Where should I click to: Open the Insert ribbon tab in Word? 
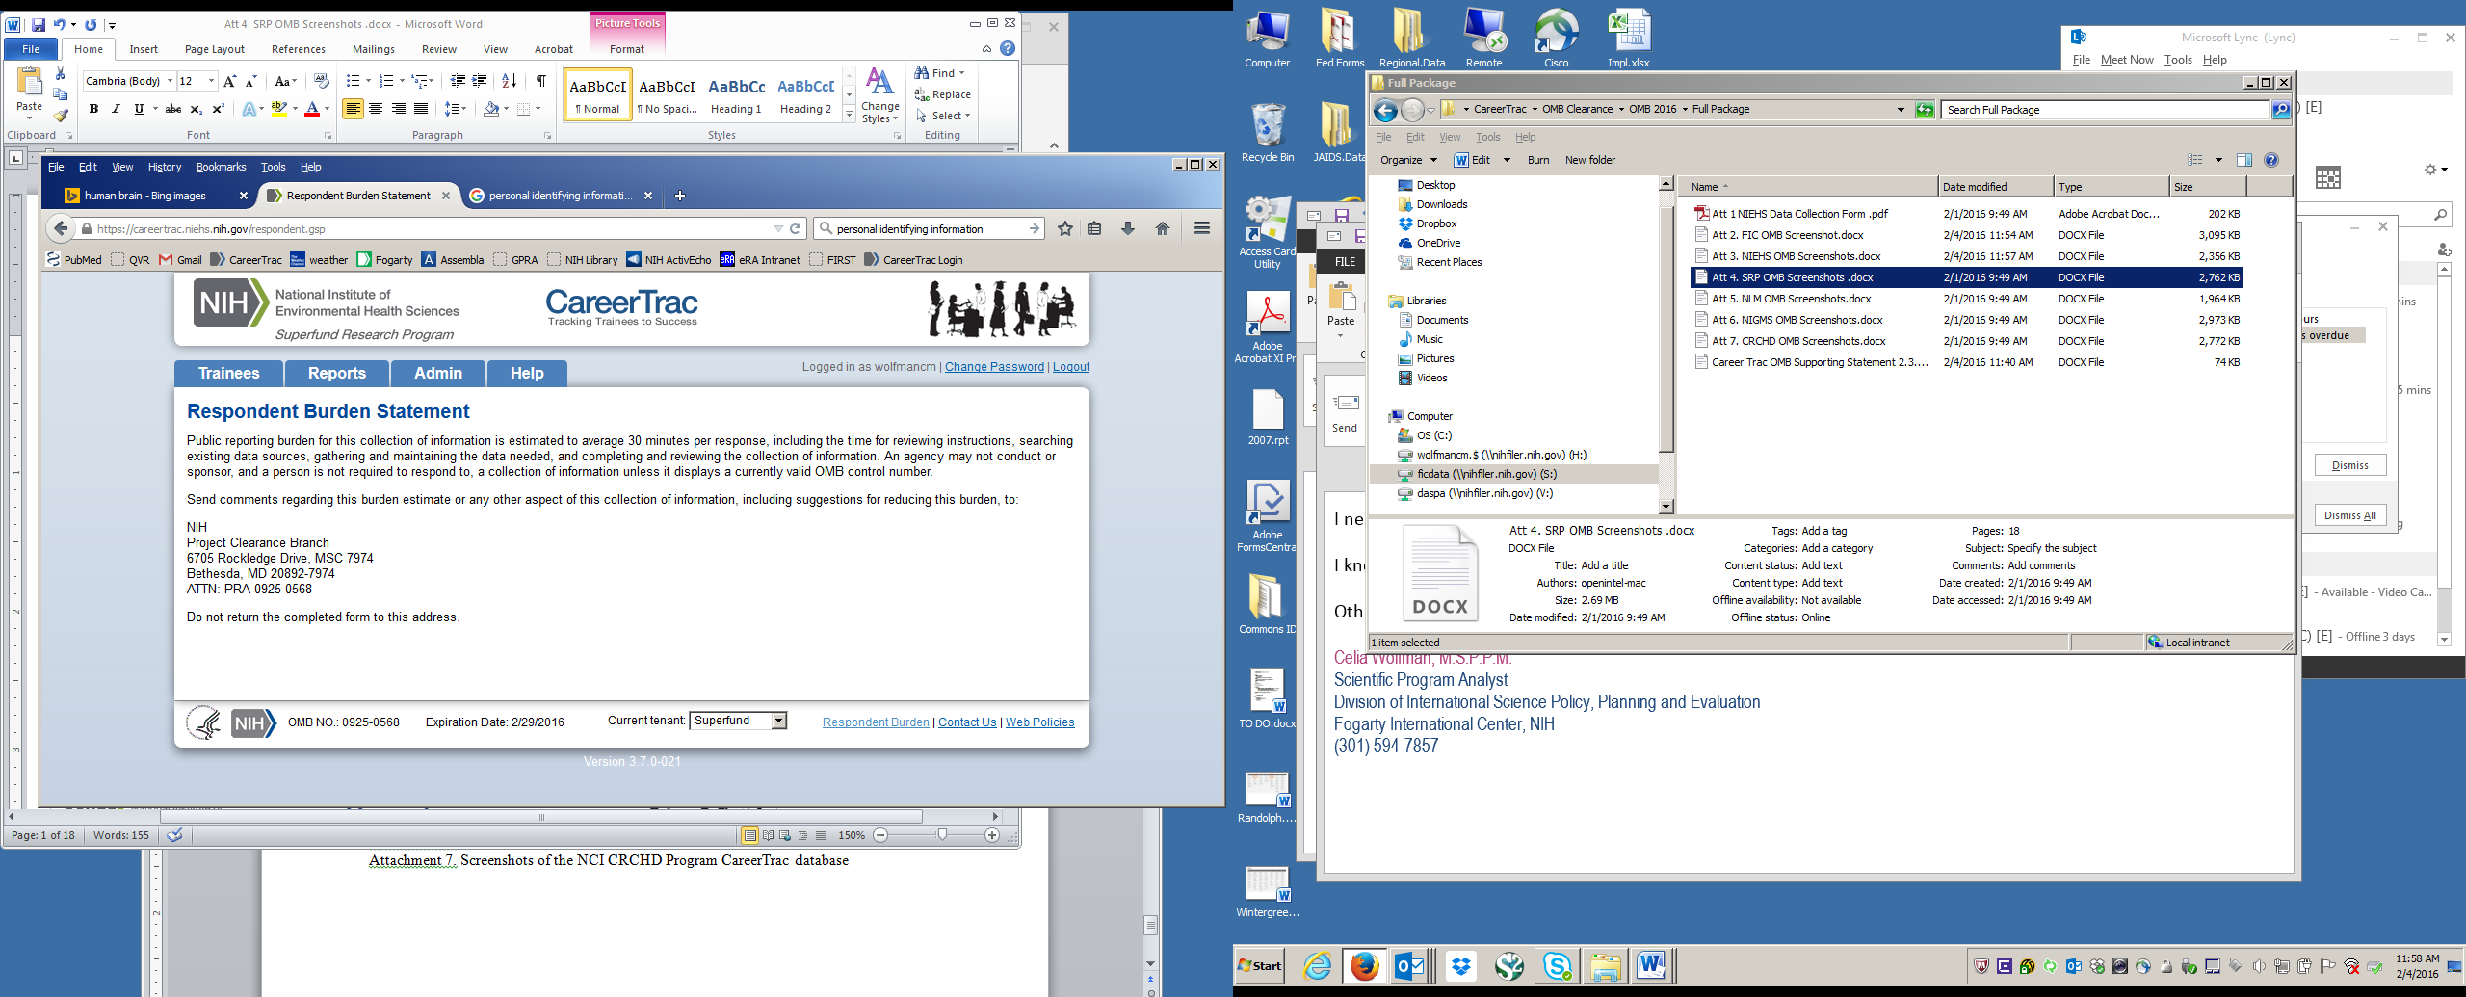[x=144, y=49]
